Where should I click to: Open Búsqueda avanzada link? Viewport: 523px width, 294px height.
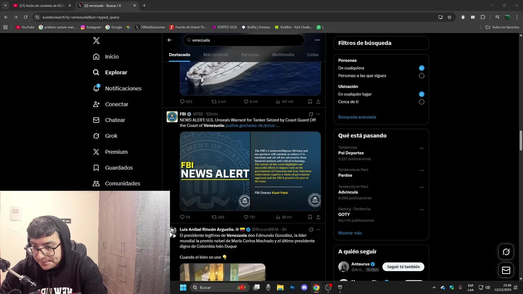pos(357,117)
